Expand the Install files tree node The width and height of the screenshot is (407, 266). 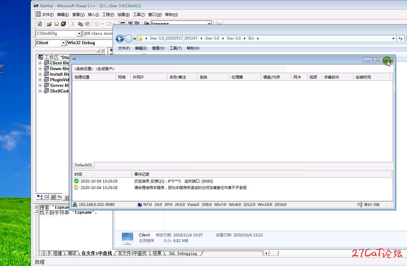coord(40,74)
